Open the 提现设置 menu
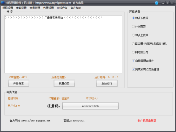Screen dimensions: 176x132 coord(8,8)
